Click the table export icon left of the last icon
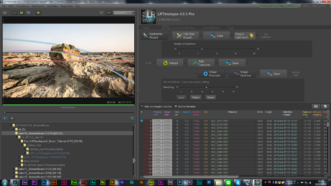Screen dimensions: 331x186 coord(316,106)
